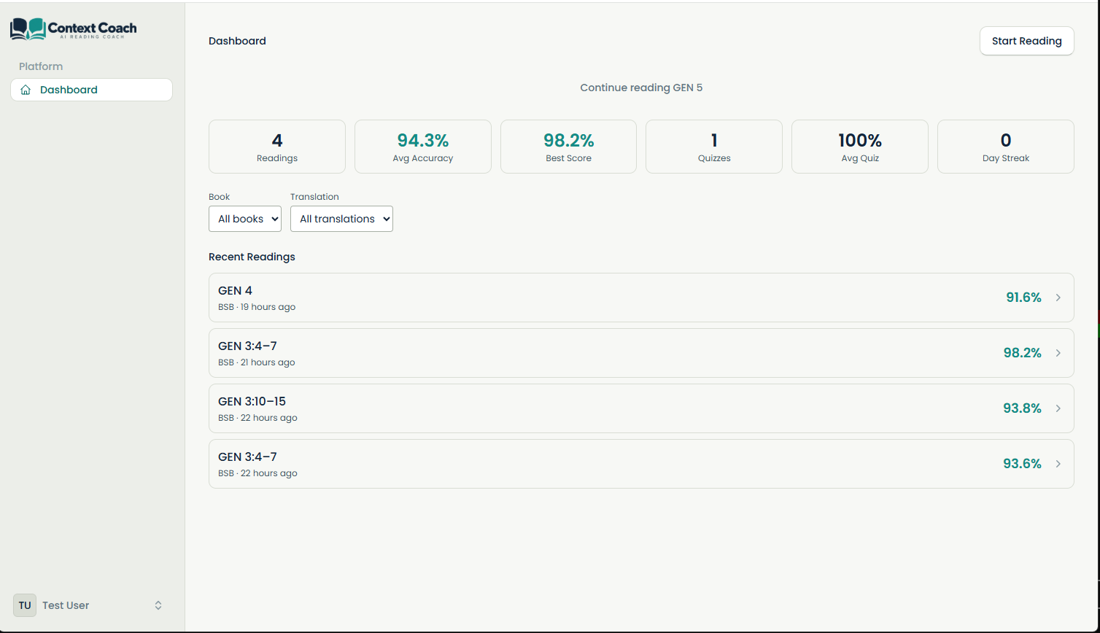Click the Dashboard page title at top

[x=237, y=41]
